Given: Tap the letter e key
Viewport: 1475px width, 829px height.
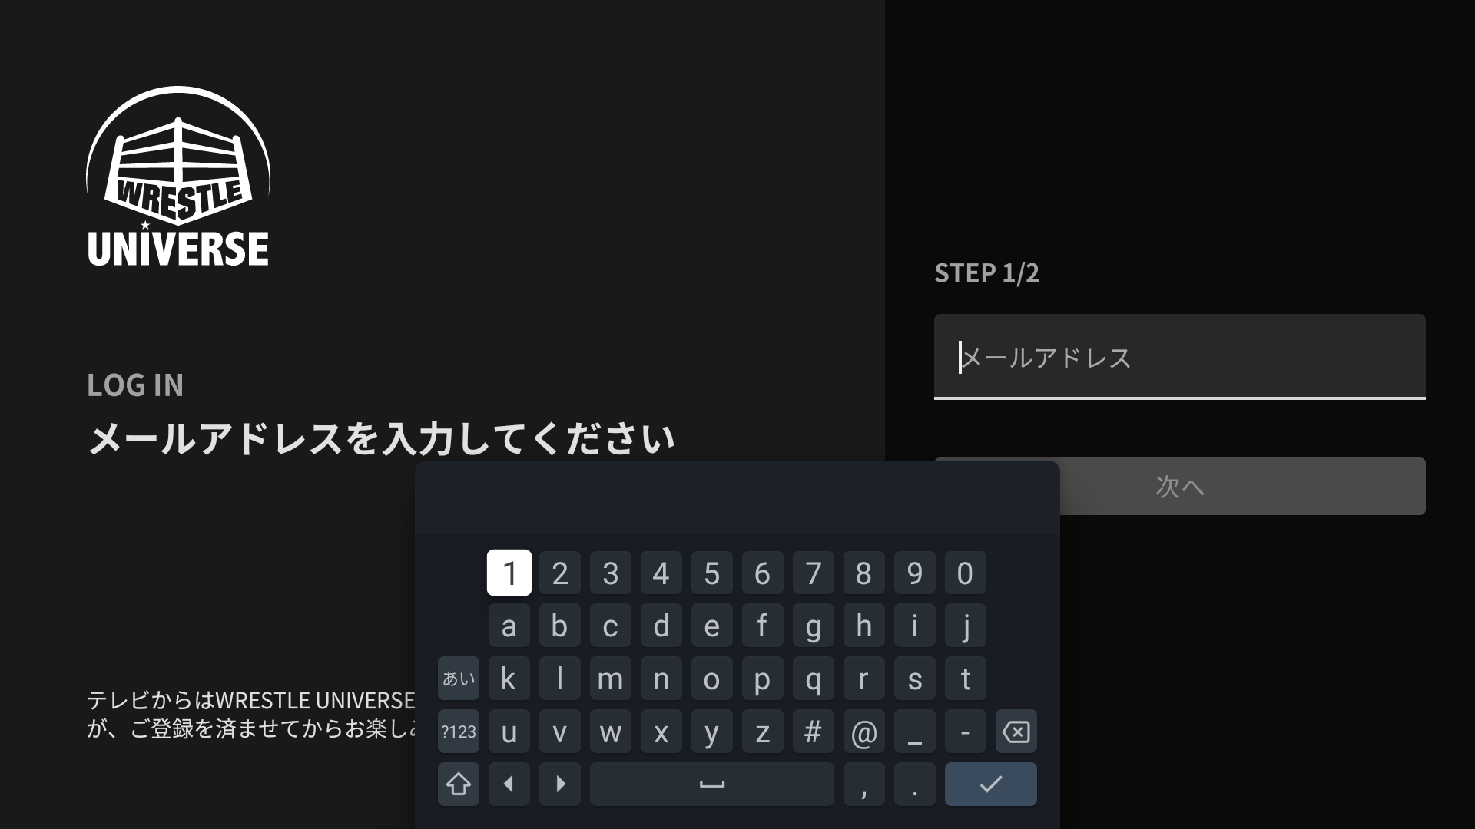Looking at the screenshot, I should (711, 626).
